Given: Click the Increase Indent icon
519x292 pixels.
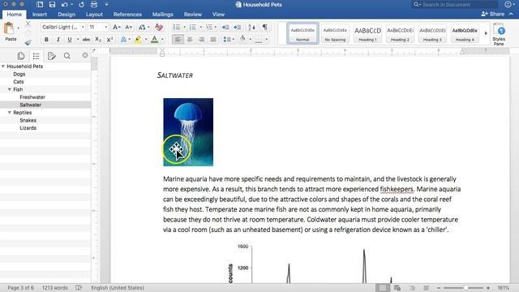Looking at the screenshot, I should point(238,27).
